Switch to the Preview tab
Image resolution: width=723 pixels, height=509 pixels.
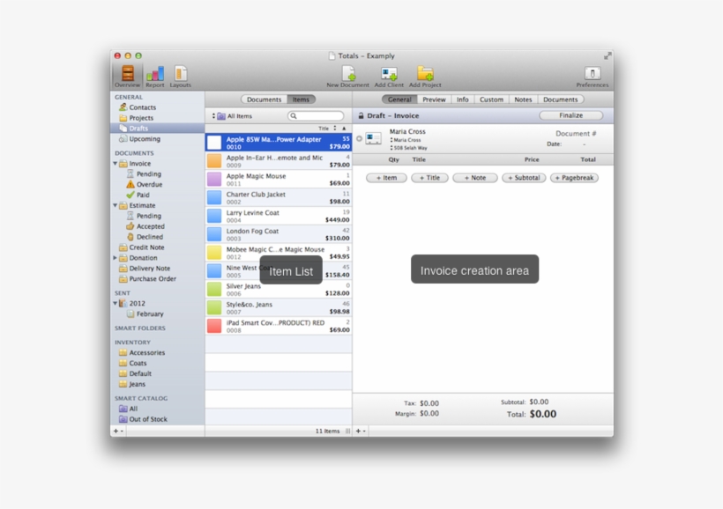point(434,100)
